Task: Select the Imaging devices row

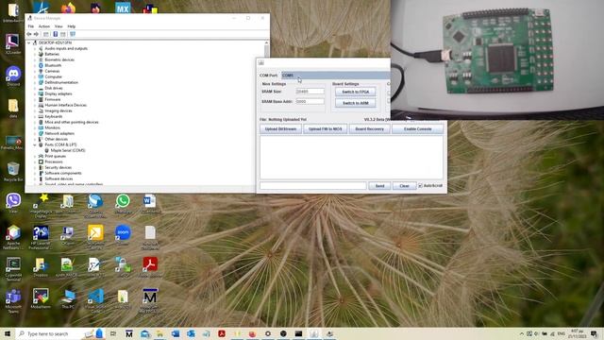Action: (59, 111)
